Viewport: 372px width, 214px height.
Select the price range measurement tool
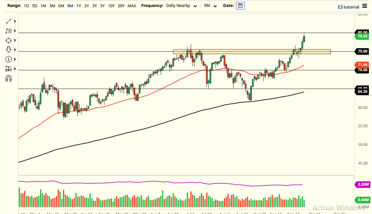tap(9, 69)
